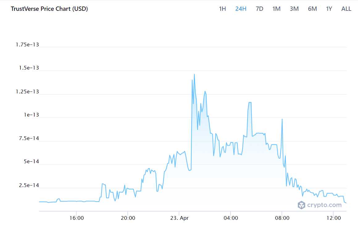View ALL time price history
Viewport: 358px width, 230px height.
click(346, 9)
